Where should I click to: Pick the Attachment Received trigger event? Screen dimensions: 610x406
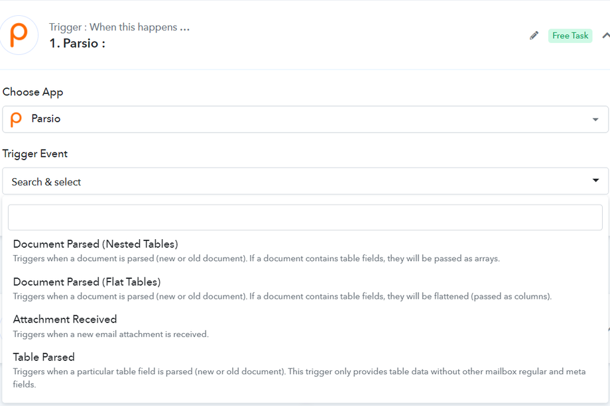tap(65, 319)
